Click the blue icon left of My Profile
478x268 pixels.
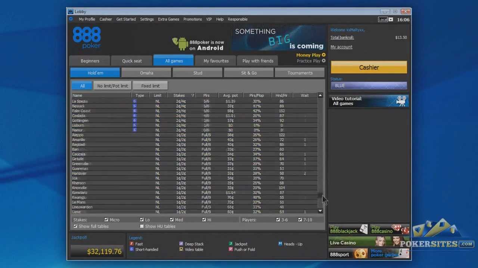[71, 19]
